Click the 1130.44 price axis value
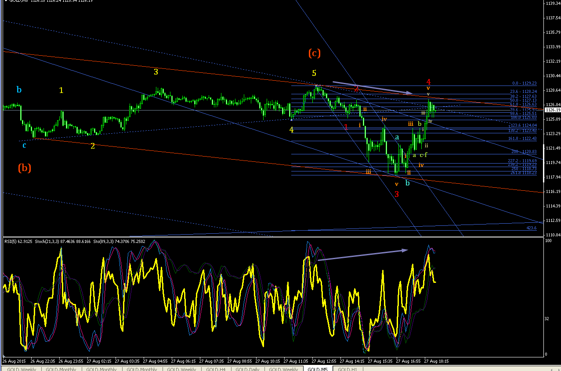 click(x=552, y=76)
